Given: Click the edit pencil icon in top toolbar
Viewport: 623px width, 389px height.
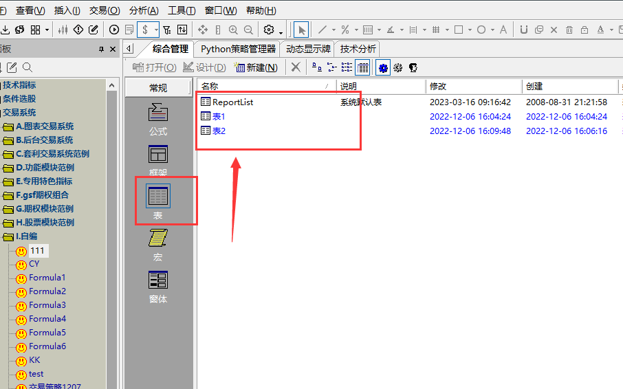Looking at the screenshot, I should coord(94,30).
